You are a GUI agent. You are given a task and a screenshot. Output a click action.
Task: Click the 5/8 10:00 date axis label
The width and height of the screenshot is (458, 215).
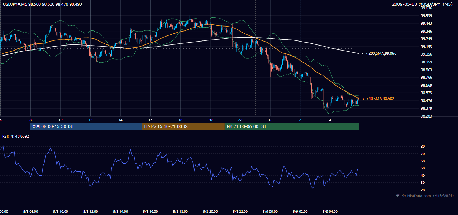click(x=61, y=212)
